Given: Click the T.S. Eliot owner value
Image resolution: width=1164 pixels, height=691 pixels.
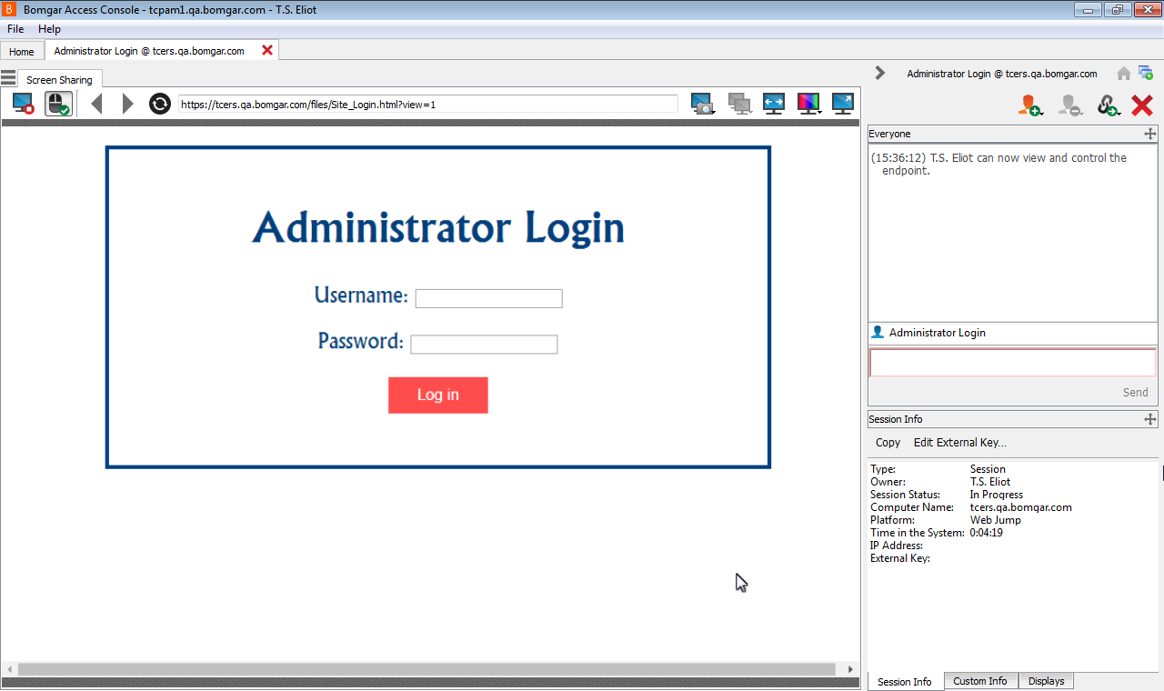Looking at the screenshot, I should (x=990, y=482).
